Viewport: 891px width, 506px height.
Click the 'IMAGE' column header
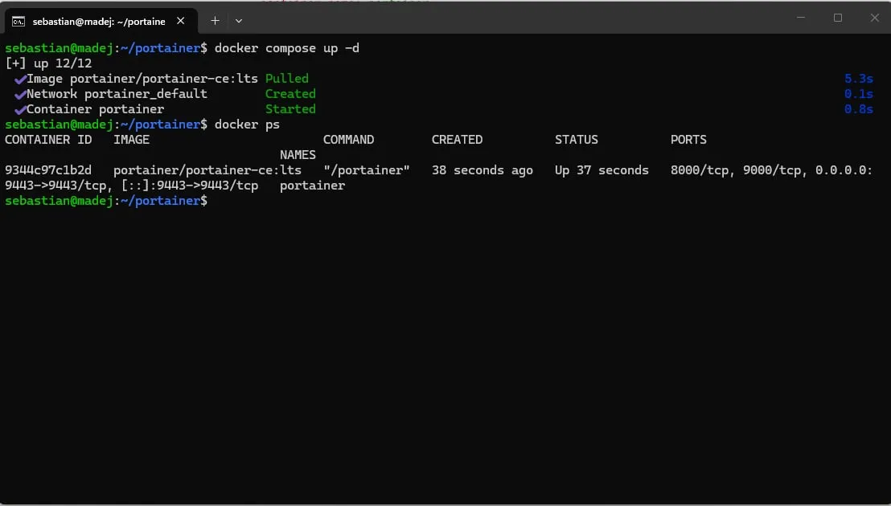pyautogui.click(x=131, y=140)
